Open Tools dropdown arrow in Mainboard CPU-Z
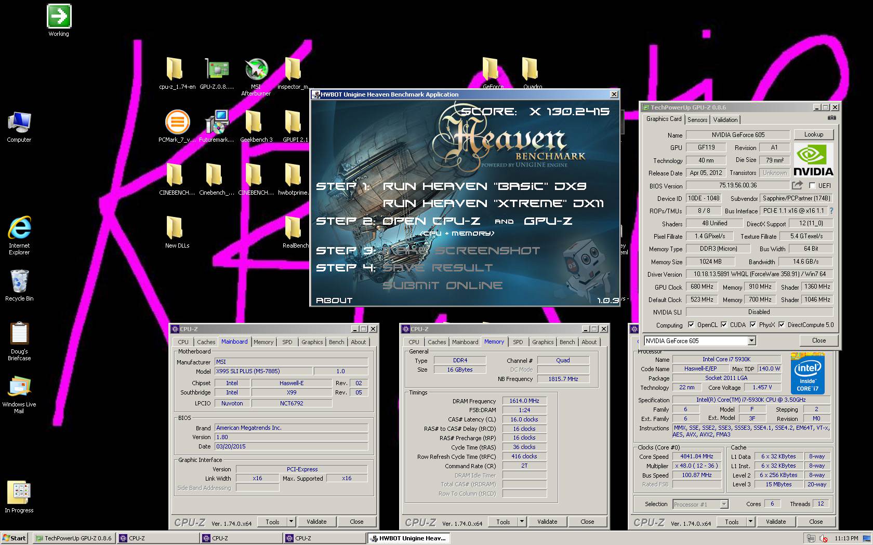The height and width of the screenshot is (545, 873). [291, 522]
